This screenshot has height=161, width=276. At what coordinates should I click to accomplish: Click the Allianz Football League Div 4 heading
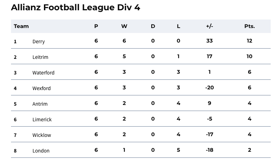click(75, 7)
